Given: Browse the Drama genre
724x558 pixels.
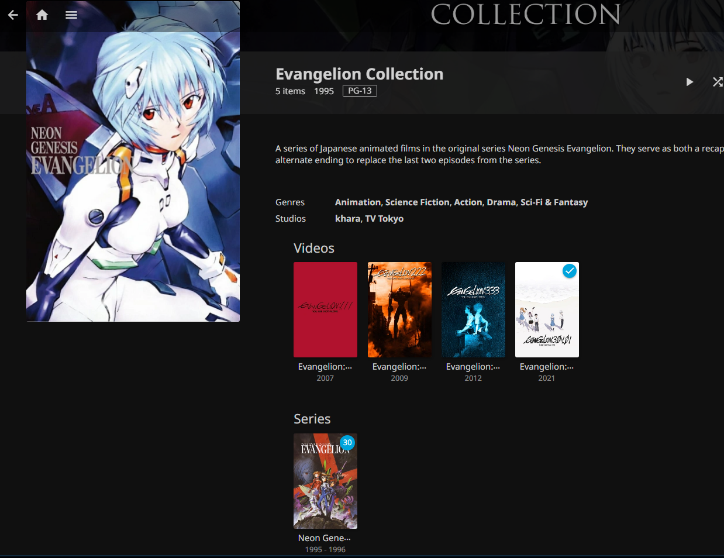Looking at the screenshot, I should pos(501,202).
